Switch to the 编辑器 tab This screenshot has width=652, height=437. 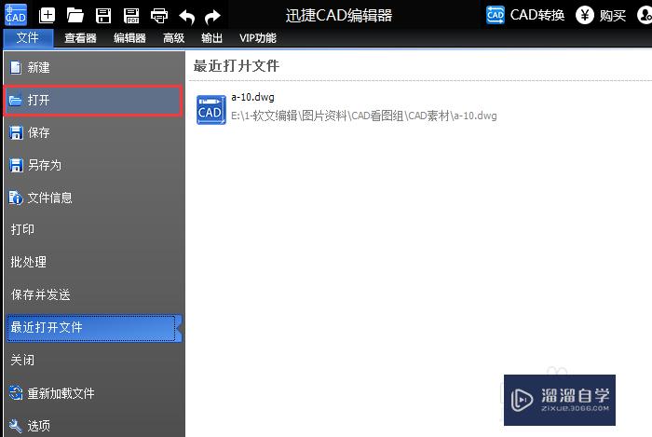(129, 38)
